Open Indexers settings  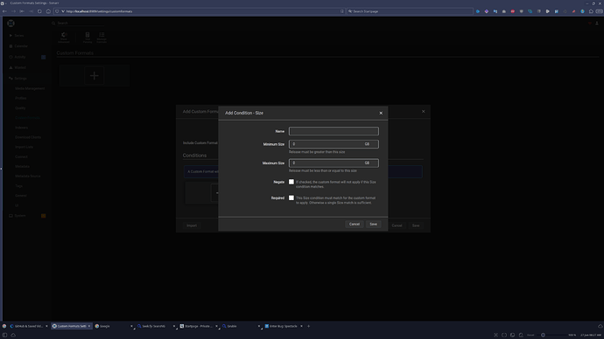pyautogui.click(x=22, y=128)
